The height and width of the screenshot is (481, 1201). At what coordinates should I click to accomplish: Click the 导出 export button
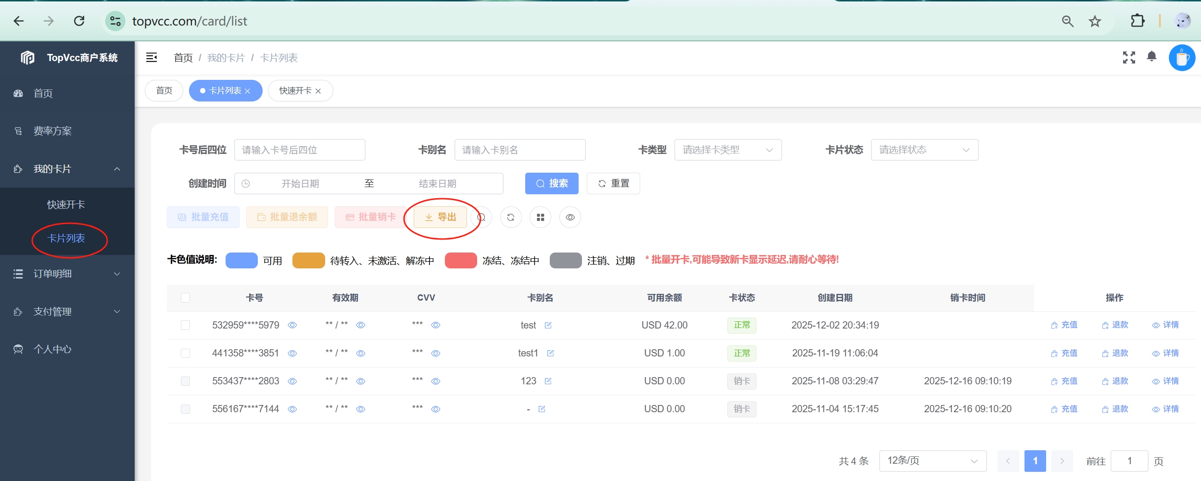pyautogui.click(x=440, y=217)
